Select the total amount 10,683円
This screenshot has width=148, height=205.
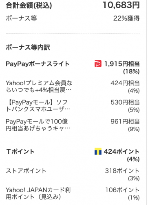click(x=121, y=5)
